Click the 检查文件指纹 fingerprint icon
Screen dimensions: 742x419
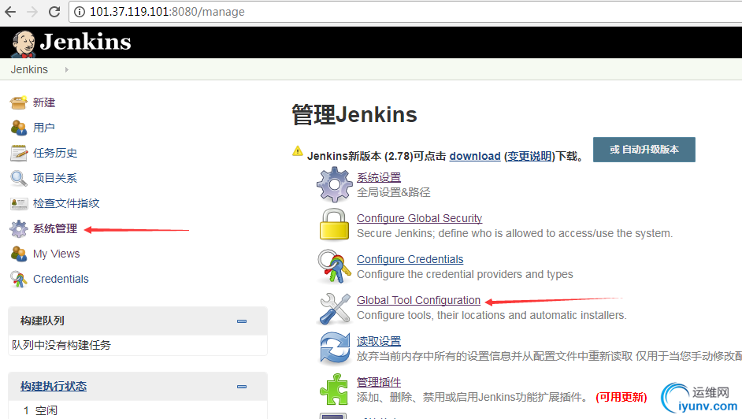point(19,203)
